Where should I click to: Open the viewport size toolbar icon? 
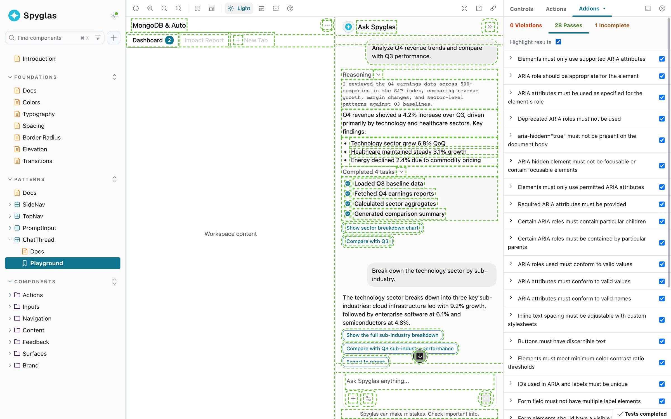pyautogui.click(x=212, y=8)
